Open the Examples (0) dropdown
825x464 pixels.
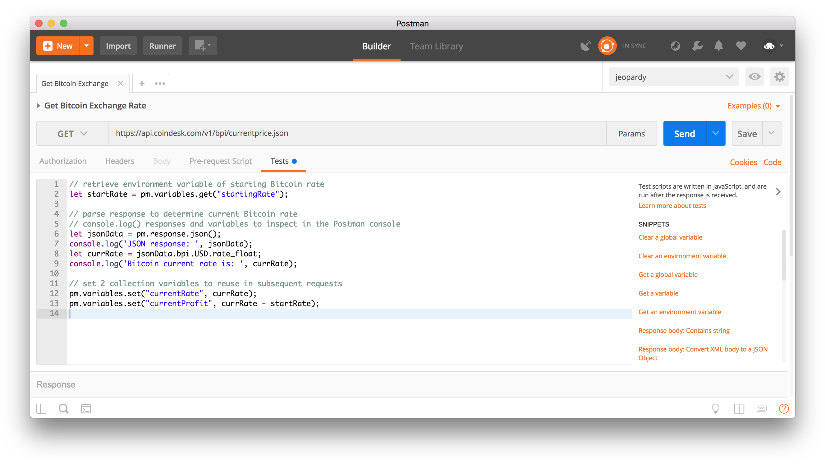(x=753, y=106)
